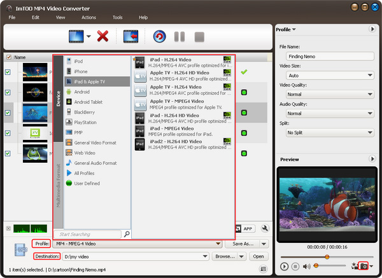Screen dimensions: 382x278
Task: Choose iPad - MPEG4 Video profile
Action: tap(183, 131)
